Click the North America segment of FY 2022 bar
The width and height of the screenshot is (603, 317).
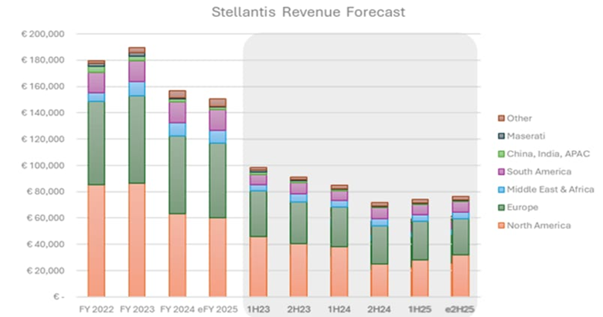click(x=97, y=241)
